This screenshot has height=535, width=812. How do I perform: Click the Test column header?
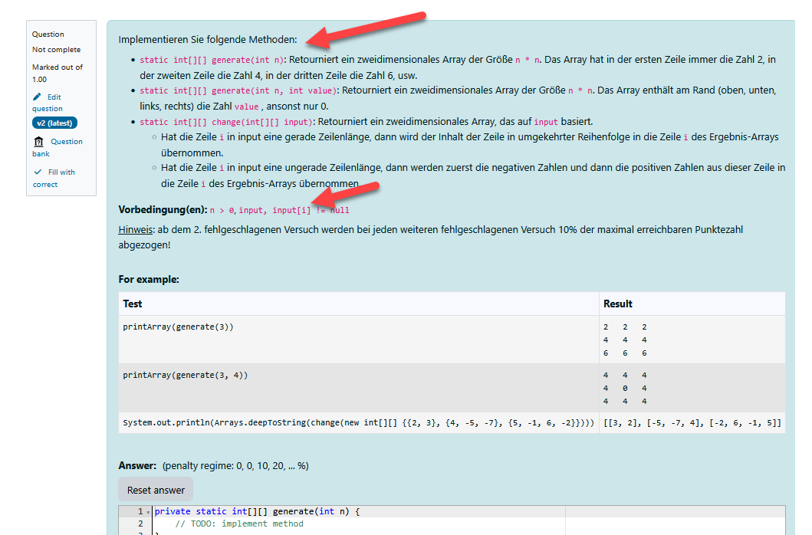133,304
